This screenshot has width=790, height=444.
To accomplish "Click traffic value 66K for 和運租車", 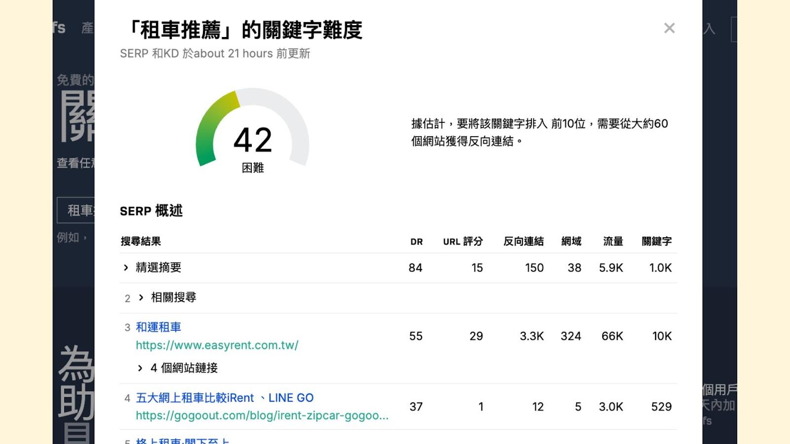I will pos(612,336).
